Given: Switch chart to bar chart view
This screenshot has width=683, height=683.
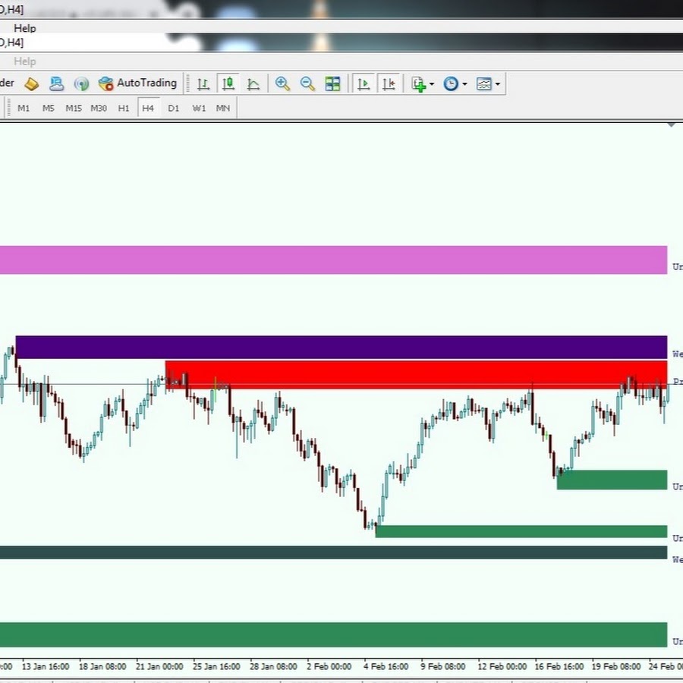Looking at the screenshot, I should click(x=203, y=83).
